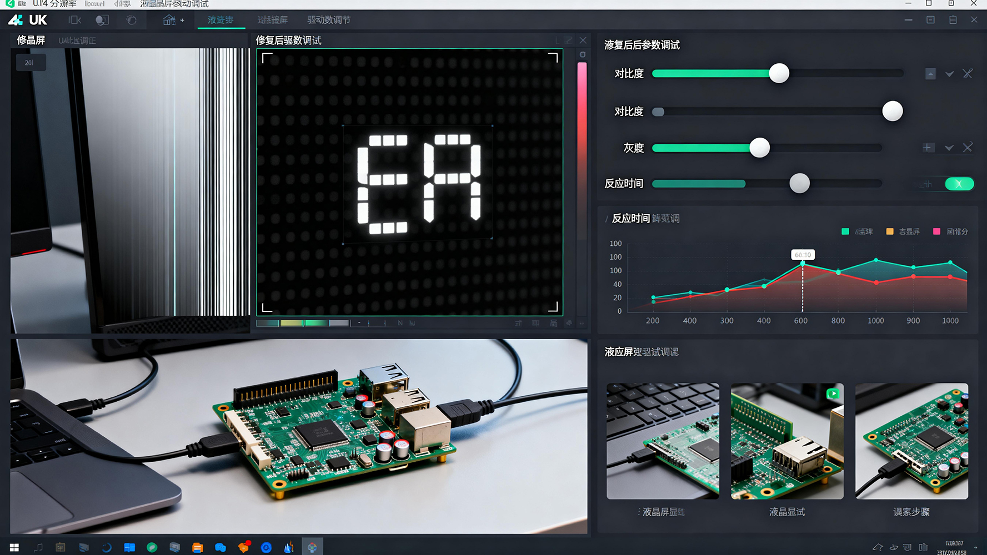The height and width of the screenshot is (555, 987).
Task: Click the up-arrow button beside first 对比度 slider
Action: pos(930,74)
